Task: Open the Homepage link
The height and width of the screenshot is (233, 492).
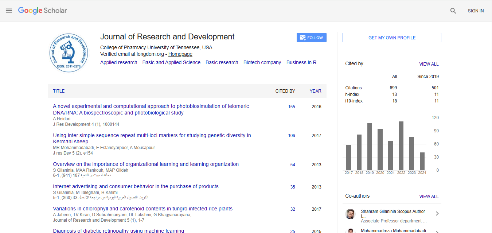Action: tap(180, 54)
